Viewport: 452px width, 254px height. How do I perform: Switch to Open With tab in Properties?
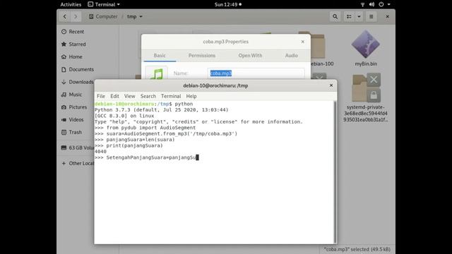coord(250,55)
